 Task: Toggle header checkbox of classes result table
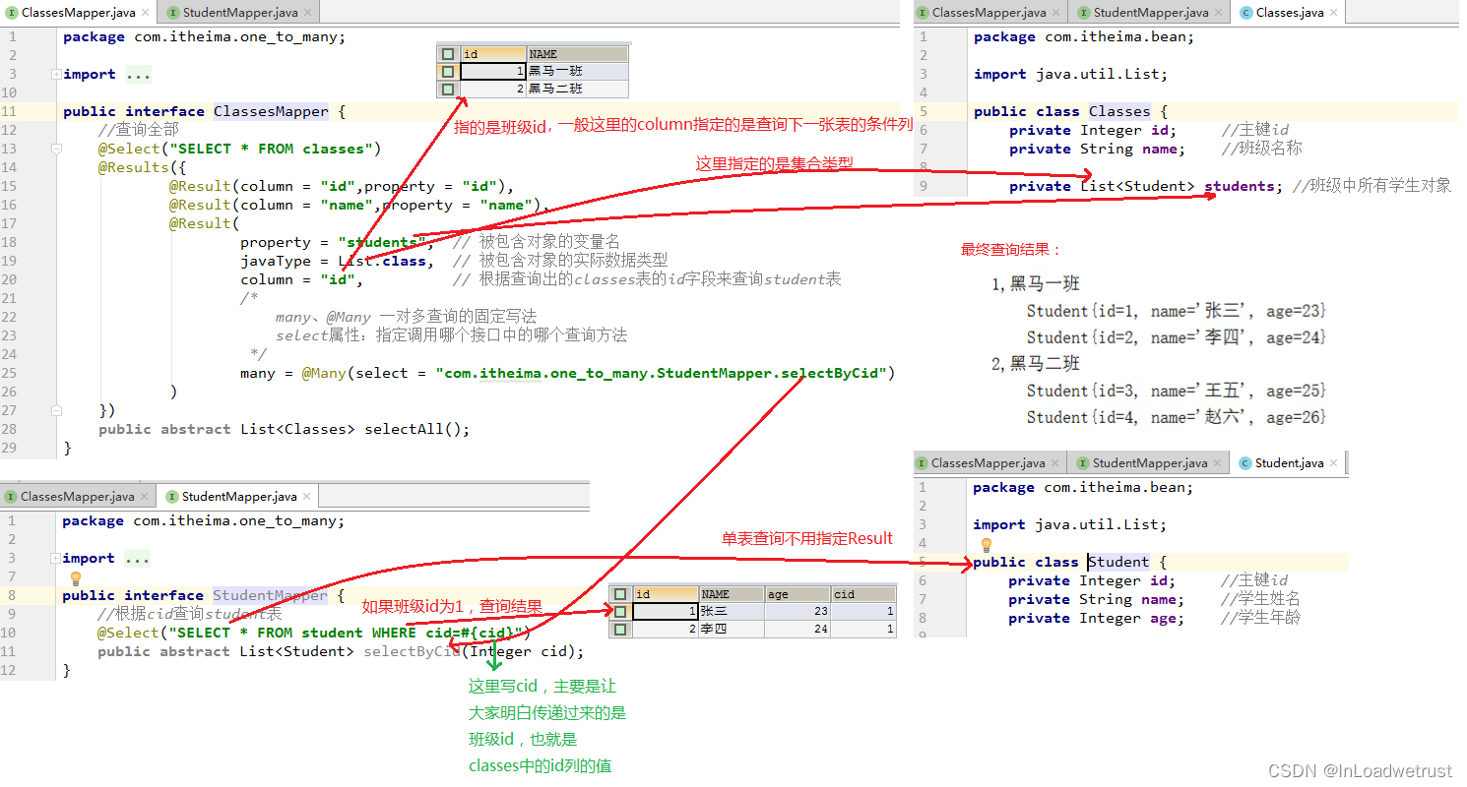(x=448, y=54)
